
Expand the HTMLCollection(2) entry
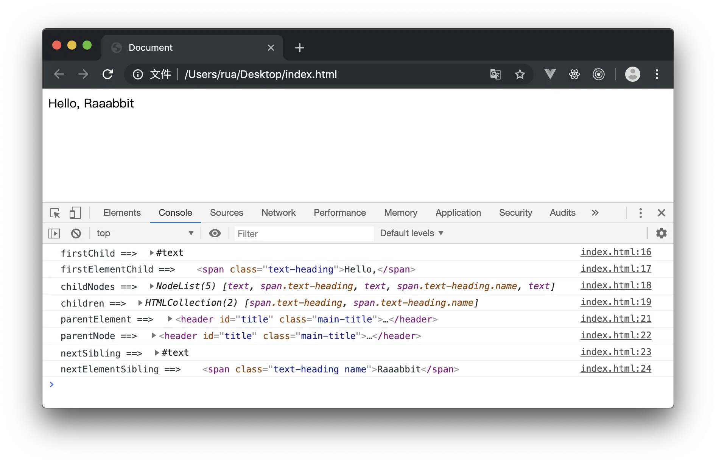coord(140,303)
